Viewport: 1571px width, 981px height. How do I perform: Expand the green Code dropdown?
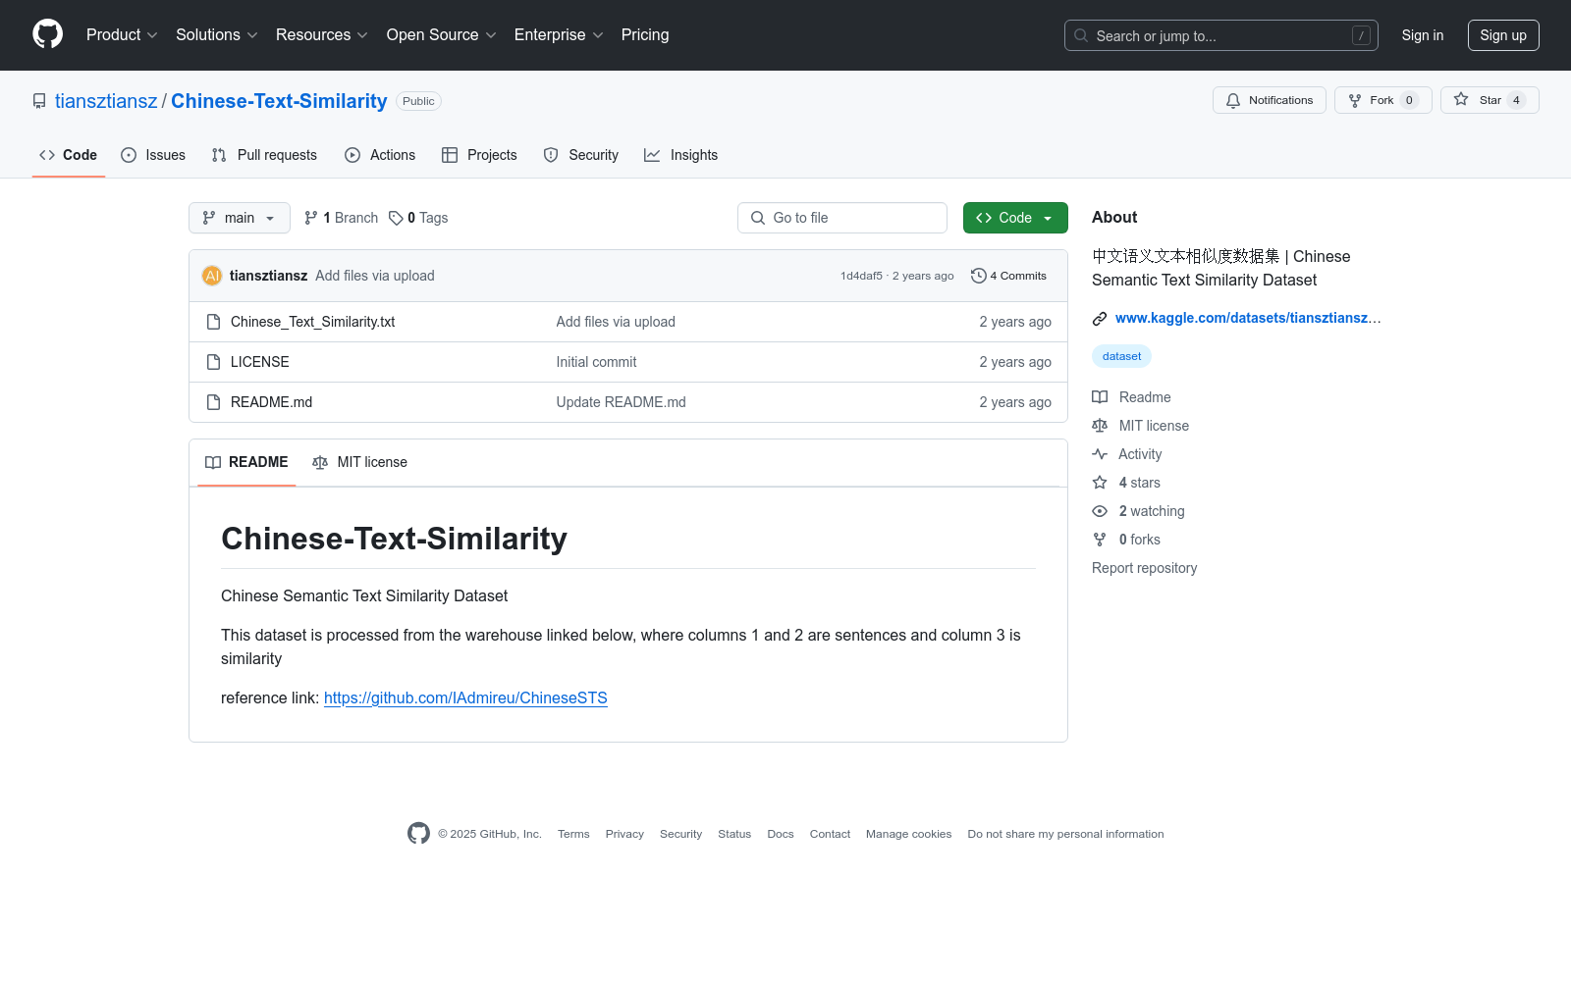tap(1015, 218)
